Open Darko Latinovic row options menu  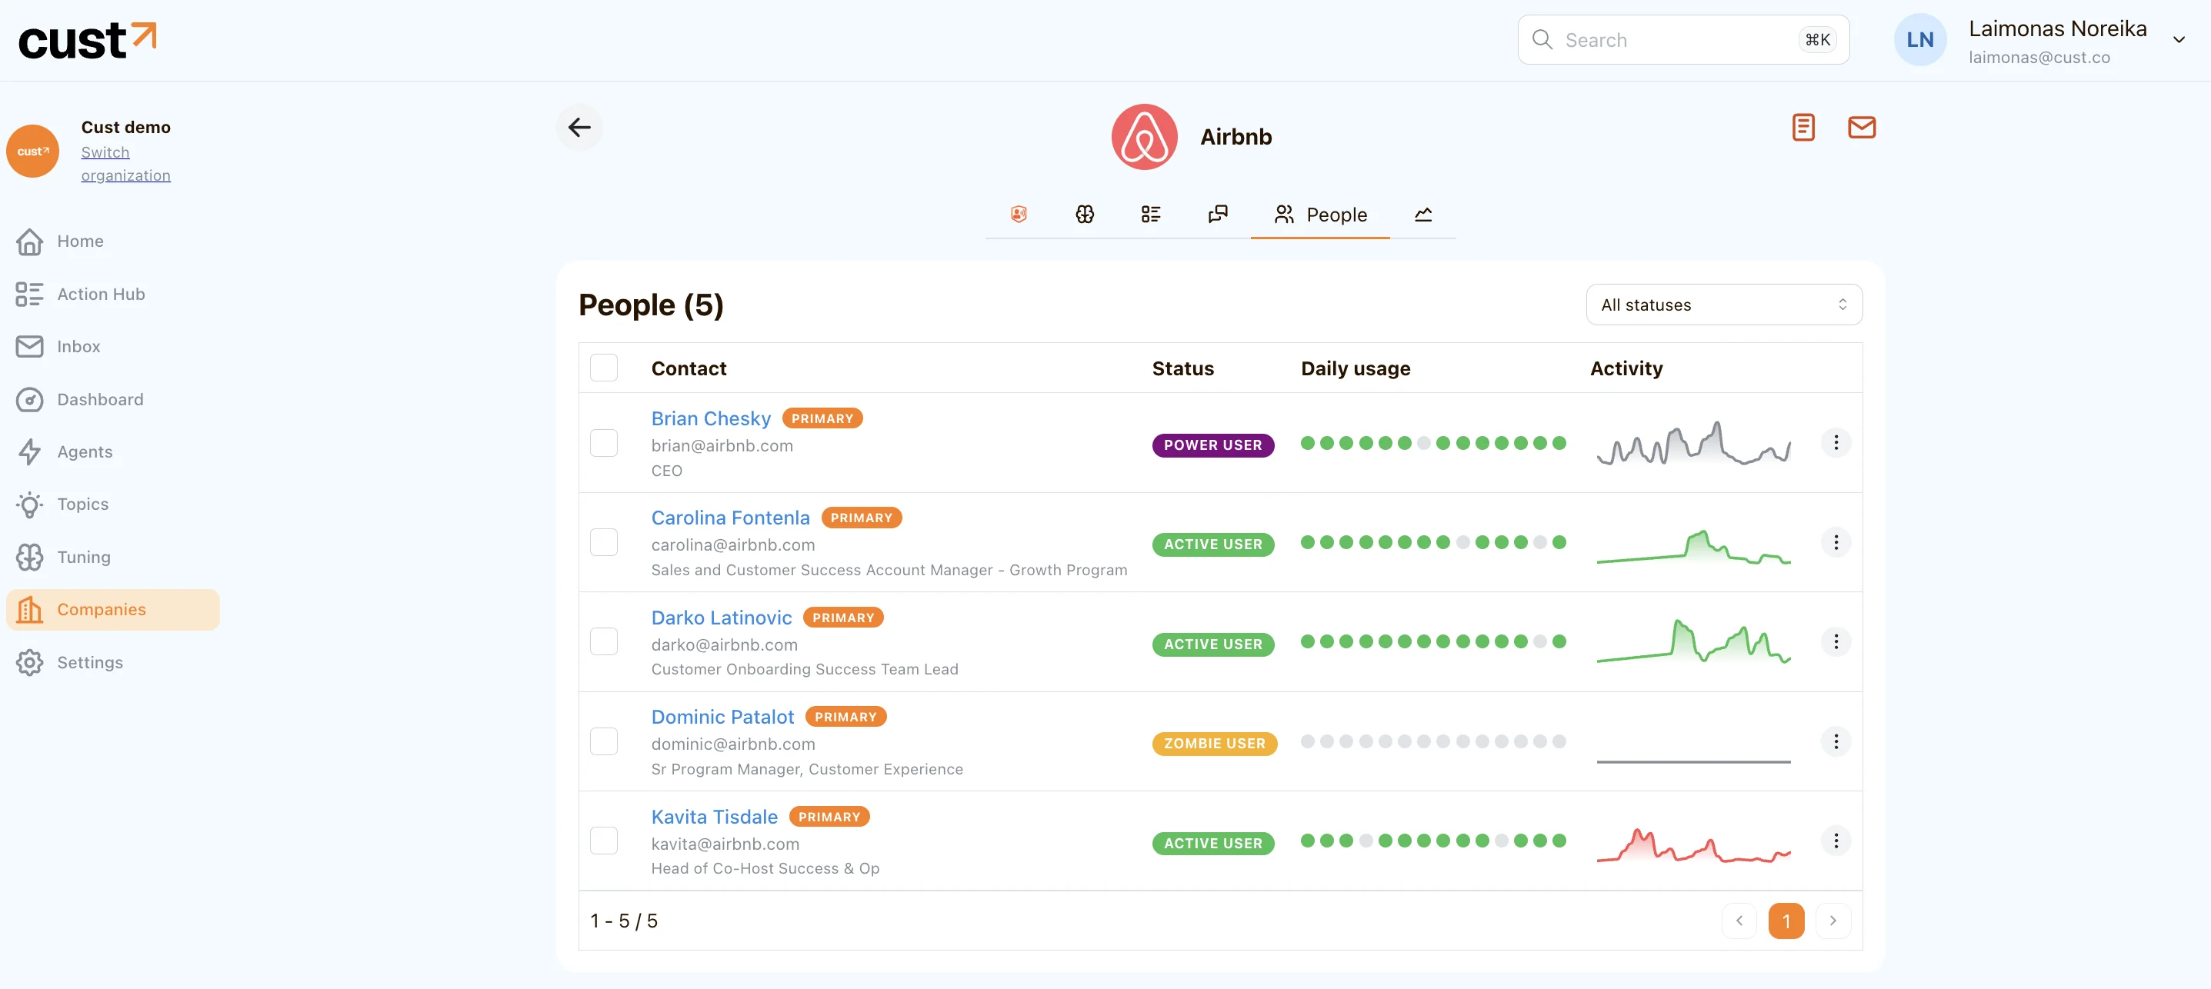click(x=1835, y=641)
